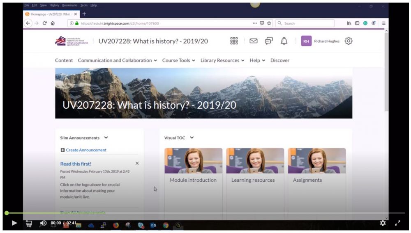Open the browser home page icon
This screenshot has width=411, height=233.
53,23
